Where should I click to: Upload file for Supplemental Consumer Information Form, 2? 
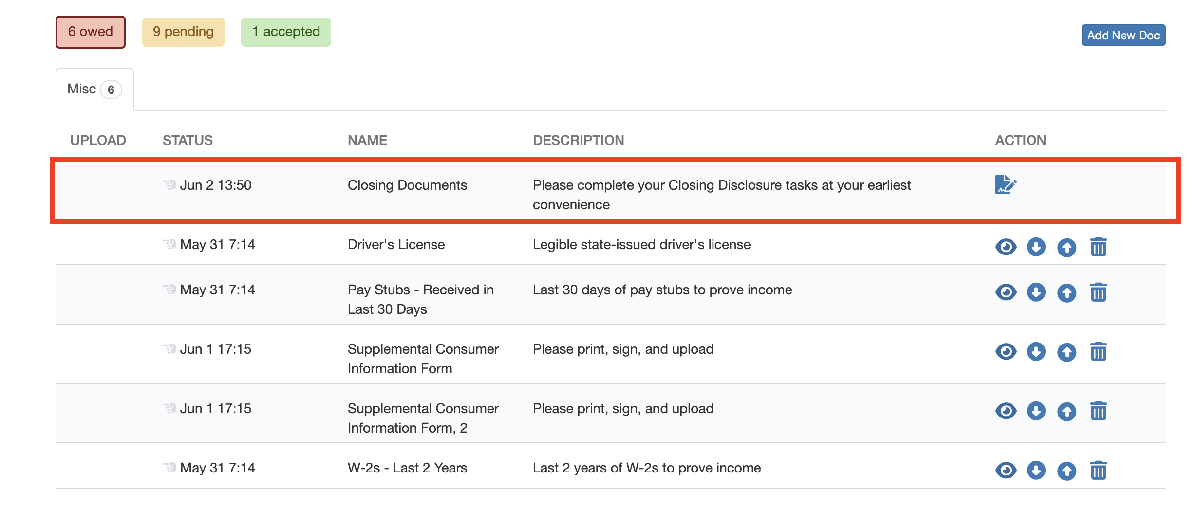pos(1067,411)
